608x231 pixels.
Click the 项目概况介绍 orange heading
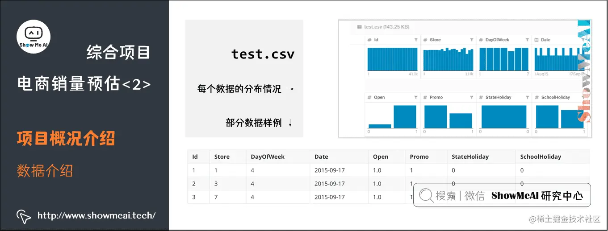click(66, 139)
